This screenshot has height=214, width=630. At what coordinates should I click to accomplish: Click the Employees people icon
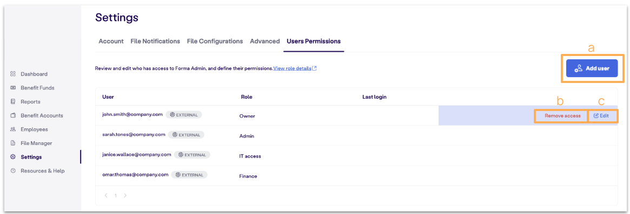point(13,129)
